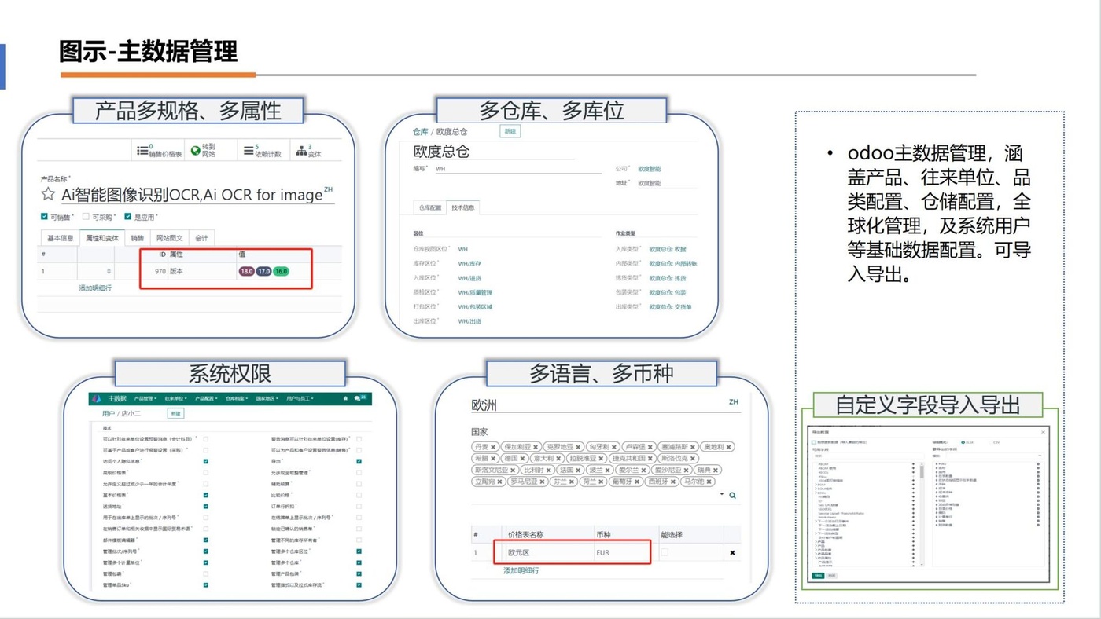Toggle the 可销售 checkbox
1101x619 pixels.
pyautogui.click(x=44, y=217)
